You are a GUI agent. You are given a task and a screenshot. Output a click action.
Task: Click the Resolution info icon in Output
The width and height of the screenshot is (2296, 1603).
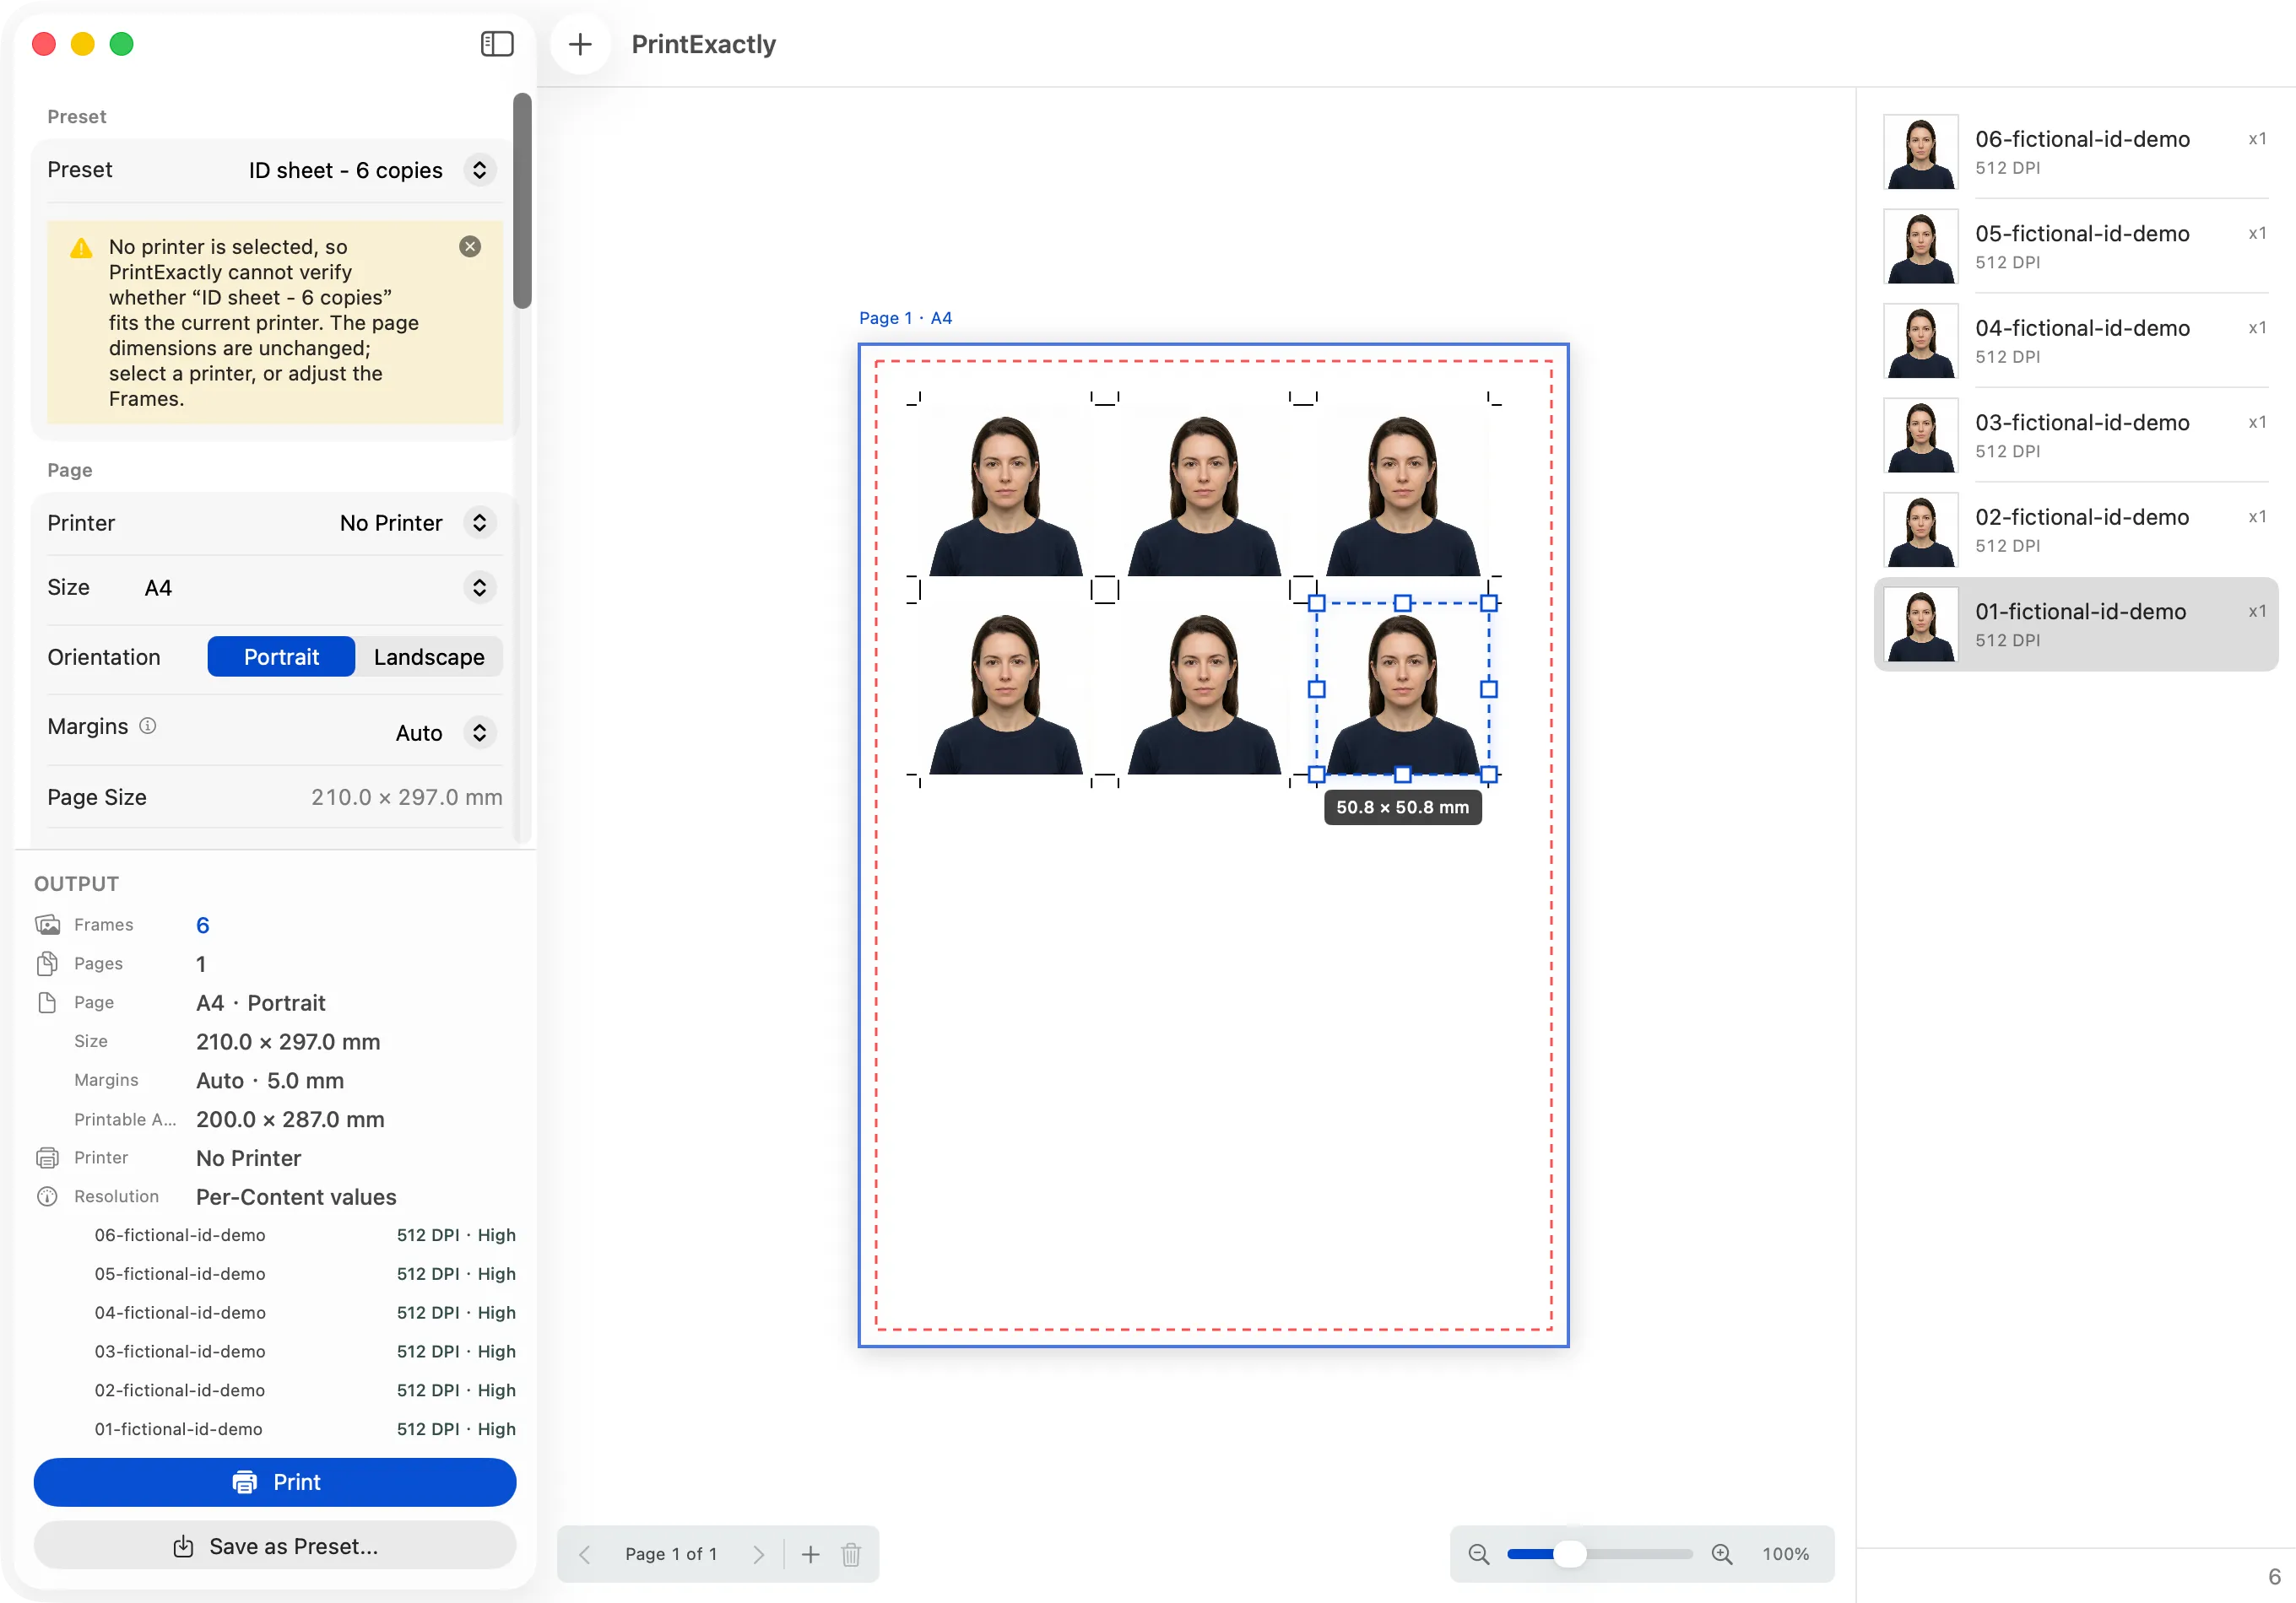click(x=47, y=1196)
